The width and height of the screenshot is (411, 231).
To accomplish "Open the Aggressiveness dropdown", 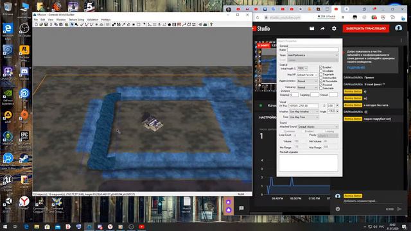I will pos(307,81).
